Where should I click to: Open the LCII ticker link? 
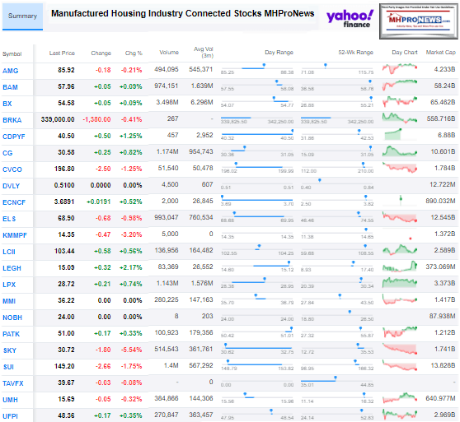(x=9, y=252)
